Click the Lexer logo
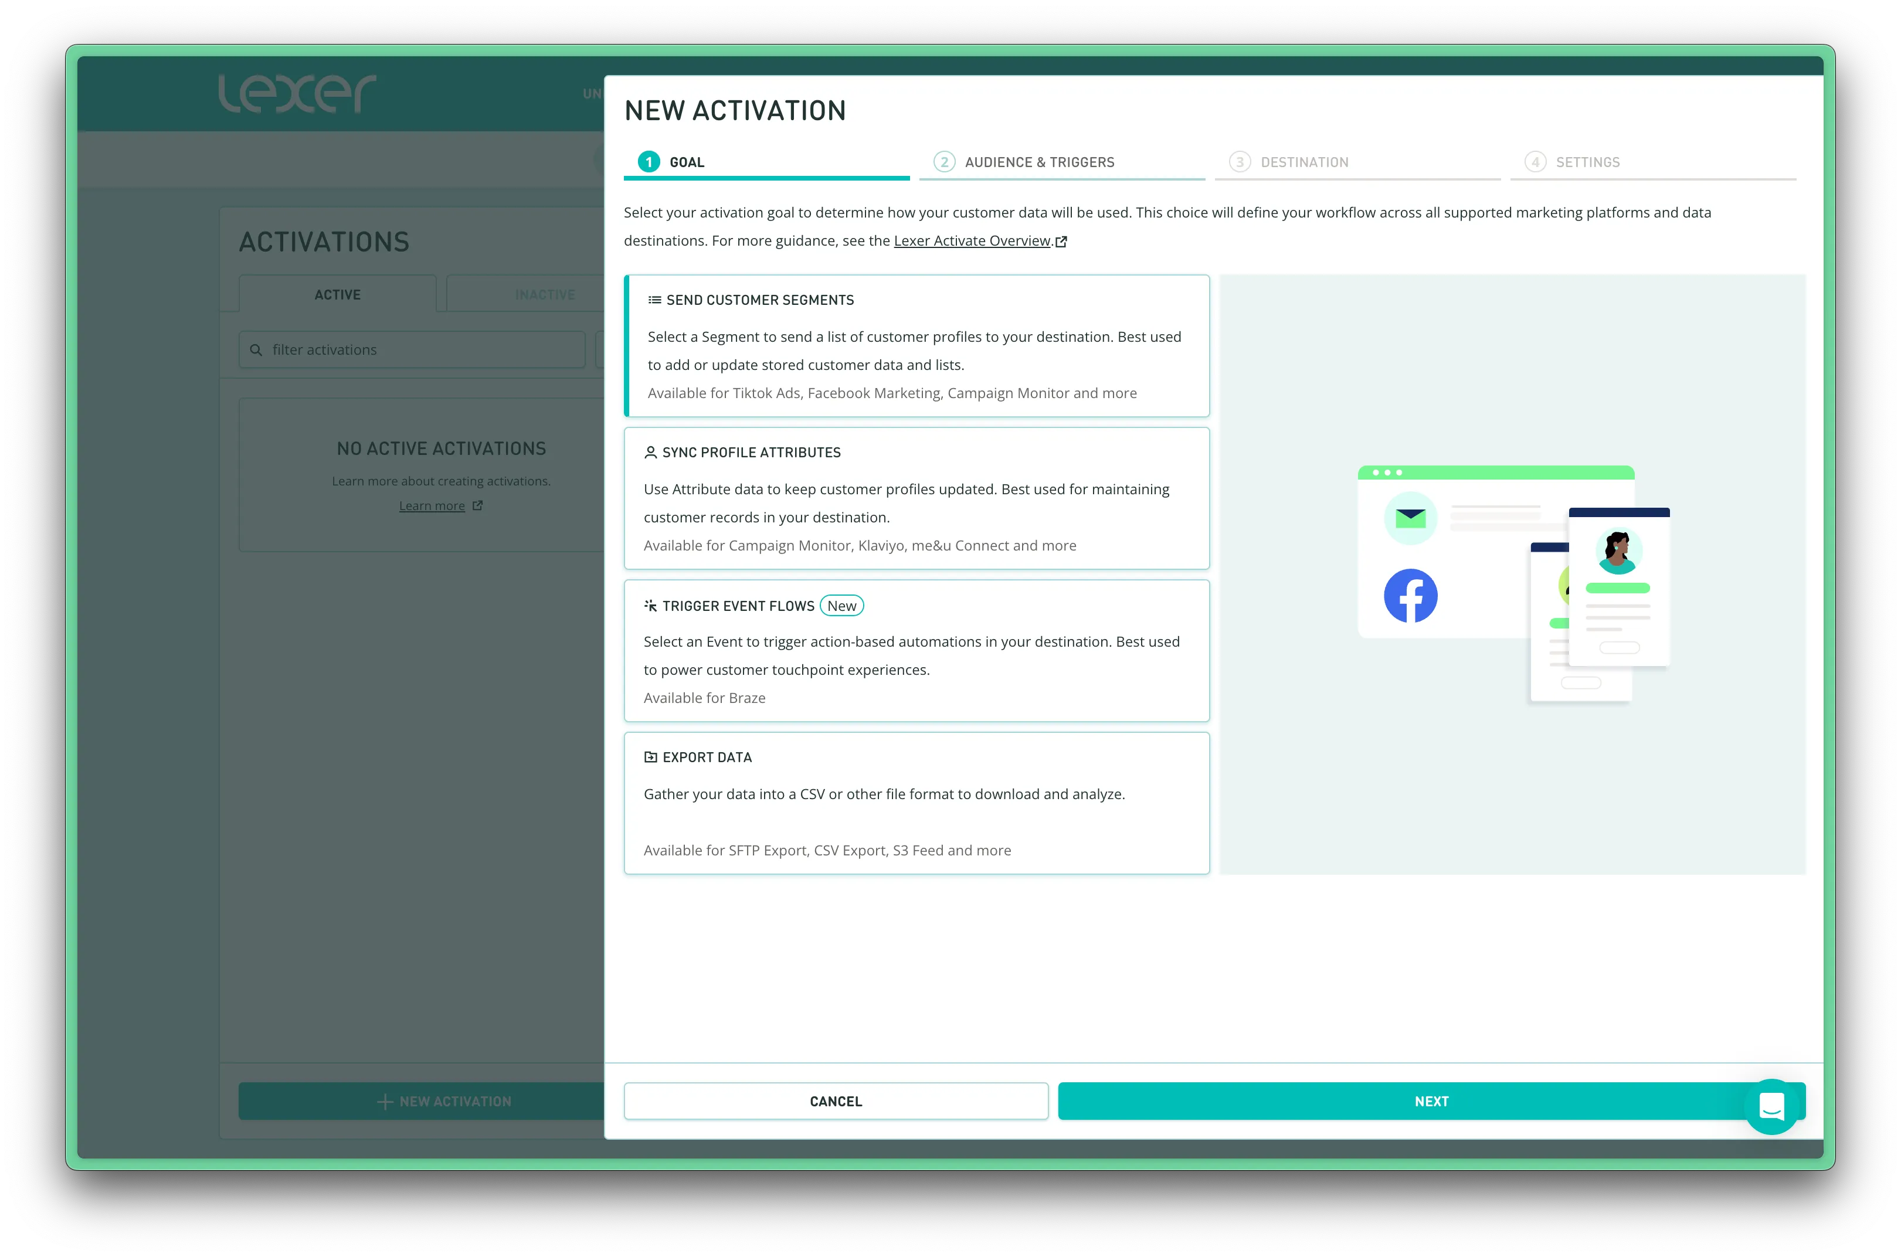Viewport: 1901px width, 1257px height. coord(297,93)
